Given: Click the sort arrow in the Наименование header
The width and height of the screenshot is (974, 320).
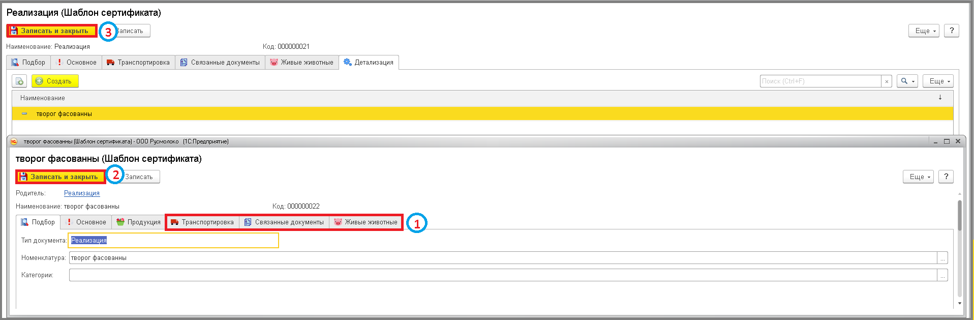Looking at the screenshot, I should pos(940,98).
